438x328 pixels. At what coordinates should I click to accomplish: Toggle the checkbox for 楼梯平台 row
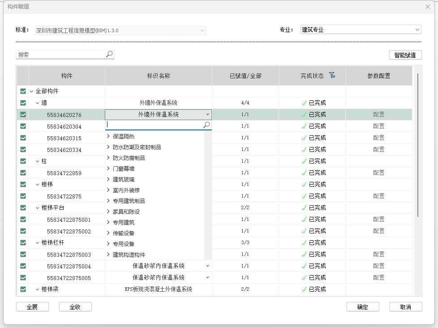coord(23,208)
